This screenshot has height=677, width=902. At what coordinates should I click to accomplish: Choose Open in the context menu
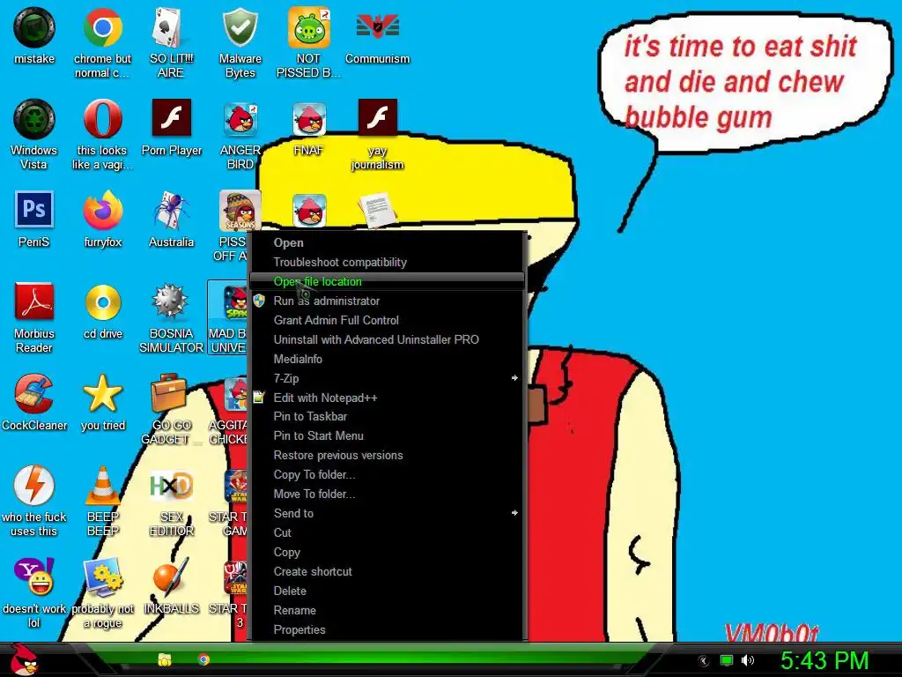(388, 243)
